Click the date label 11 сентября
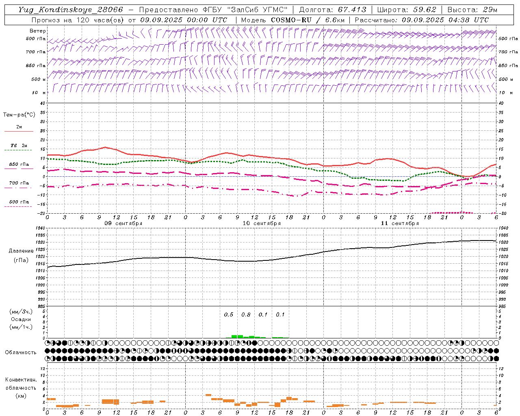520x416 pixels. (400, 223)
